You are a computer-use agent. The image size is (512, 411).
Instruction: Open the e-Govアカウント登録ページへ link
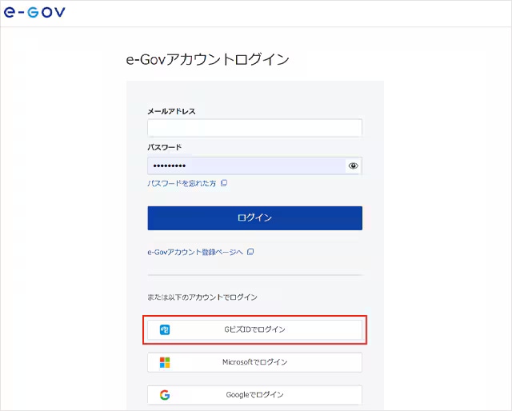pos(194,252)
